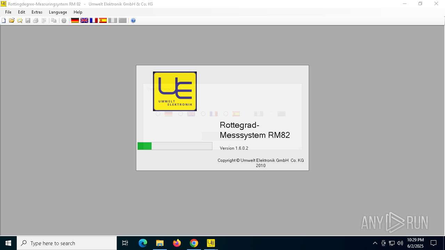This screenshot has width=445, height=250.
Task: Open the Help menu
Action: click(x=78, y=12)
